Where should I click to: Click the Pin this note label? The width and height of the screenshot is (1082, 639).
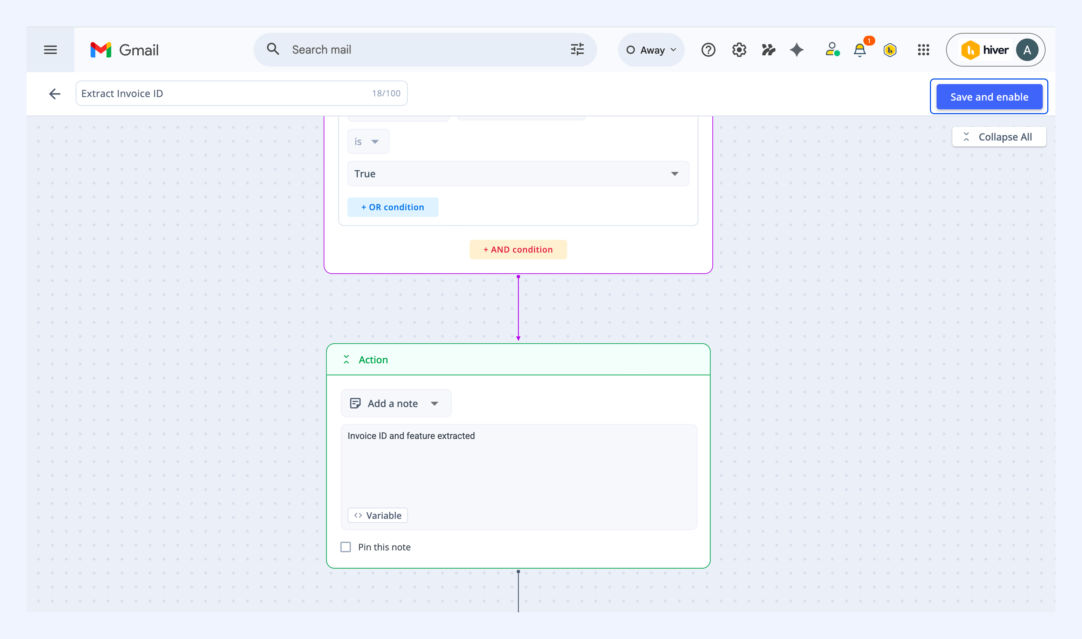coord(384,547)
